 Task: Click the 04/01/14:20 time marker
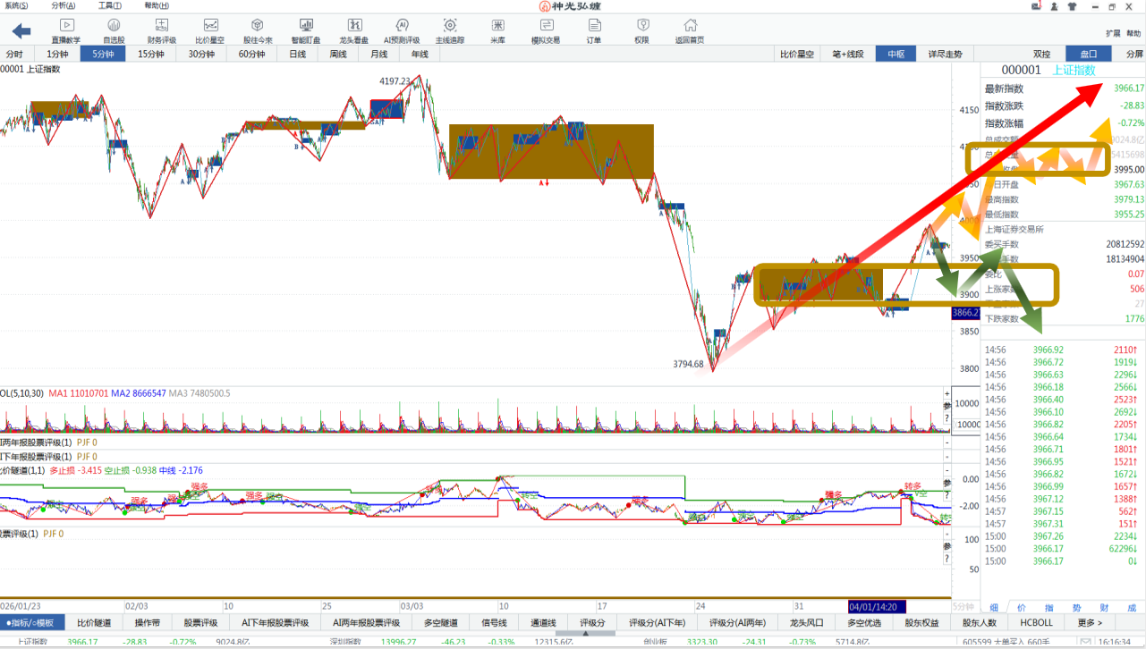[878, 606]
